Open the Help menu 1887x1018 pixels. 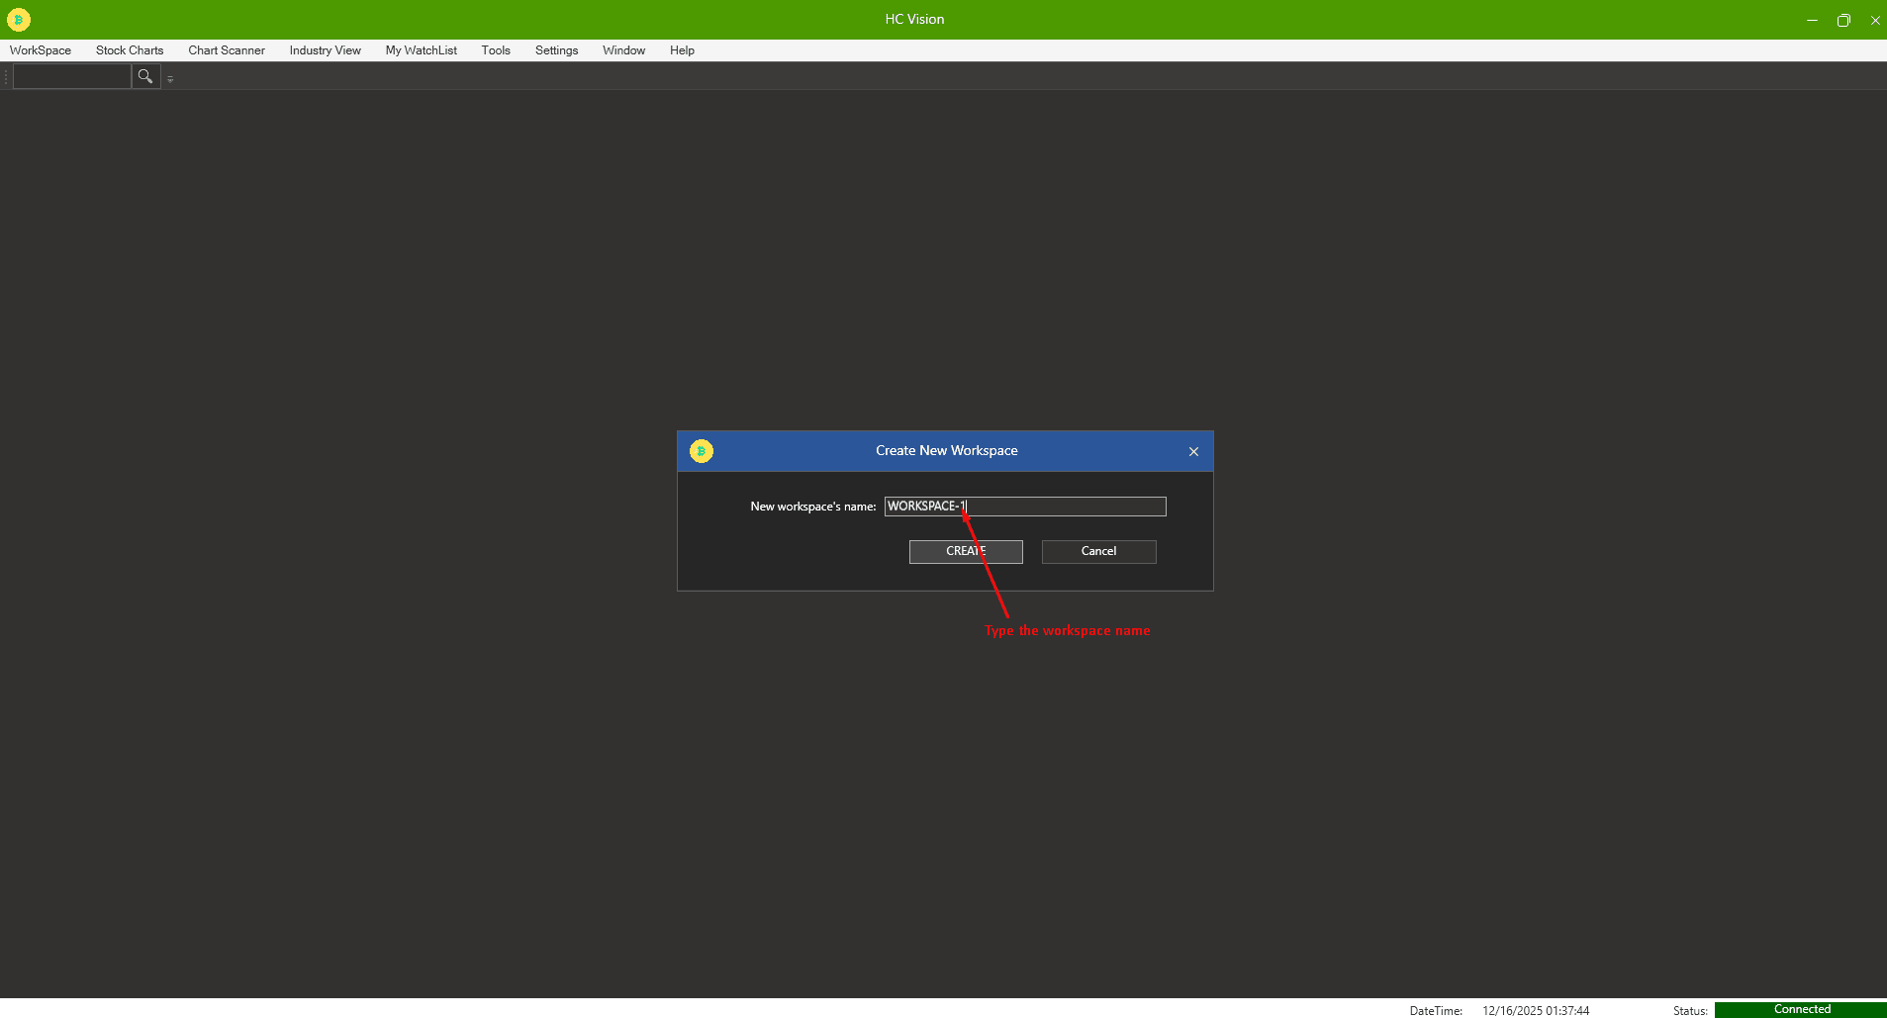click(682, 50)
